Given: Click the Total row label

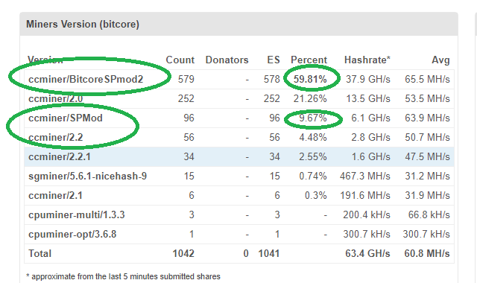Looking at the screenshot, I should (40, 253).
